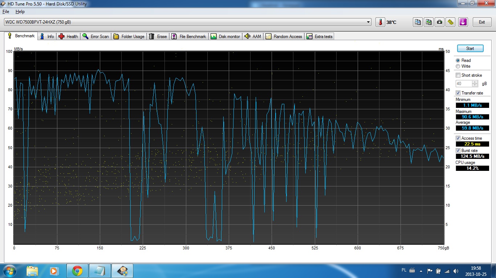Image resolution: width=496 pixels, height=278 pixels.
Task: Click the Show desktop strip
Action: (493, 271)
